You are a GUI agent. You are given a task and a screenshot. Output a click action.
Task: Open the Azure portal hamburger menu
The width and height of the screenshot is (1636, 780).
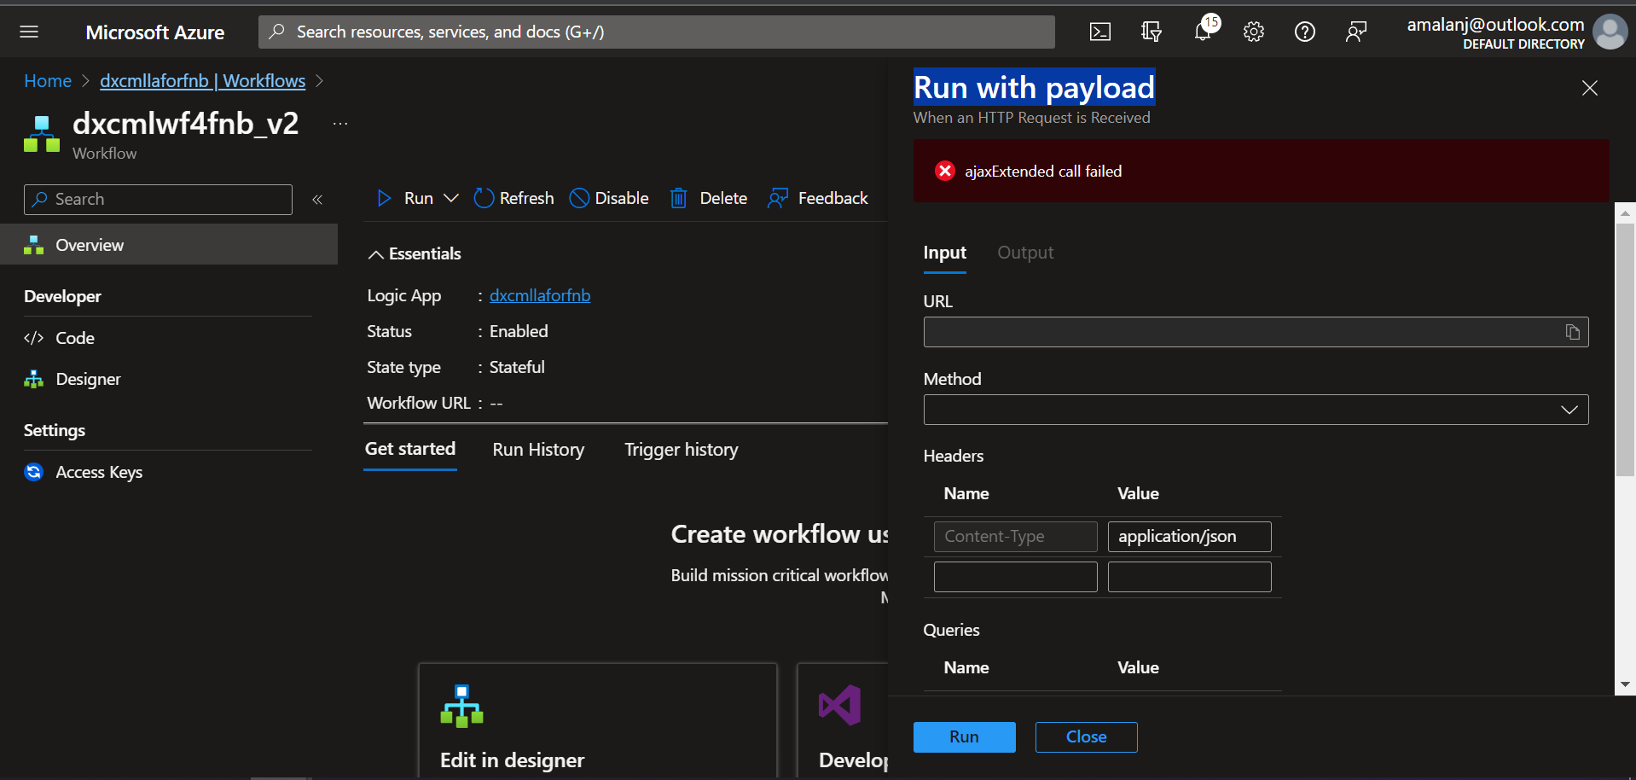click(x=29, y=32)
